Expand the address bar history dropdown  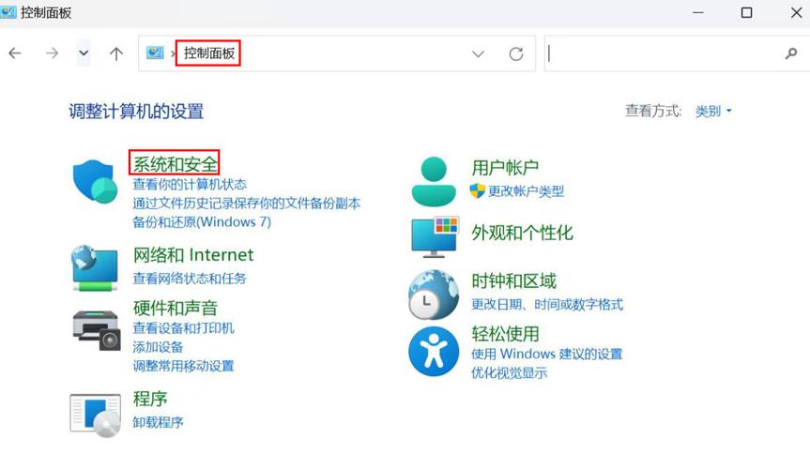[478, 54]
